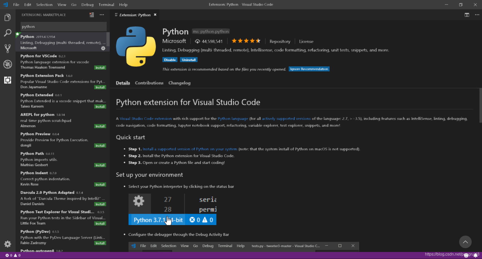Click the Ignore Recommendation button

click(309, 69)
